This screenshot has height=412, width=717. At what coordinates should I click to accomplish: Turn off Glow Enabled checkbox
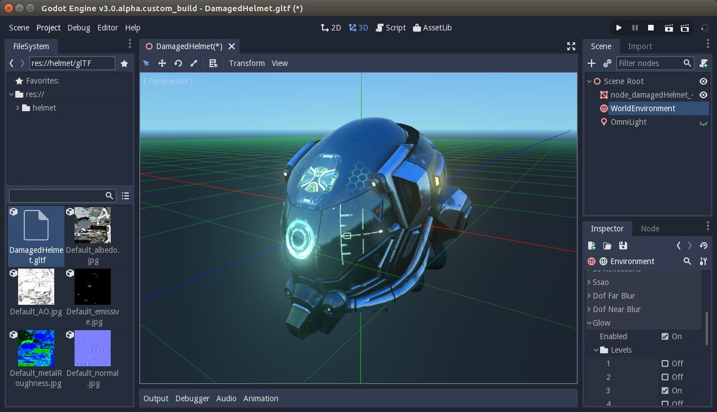point(666,336)
